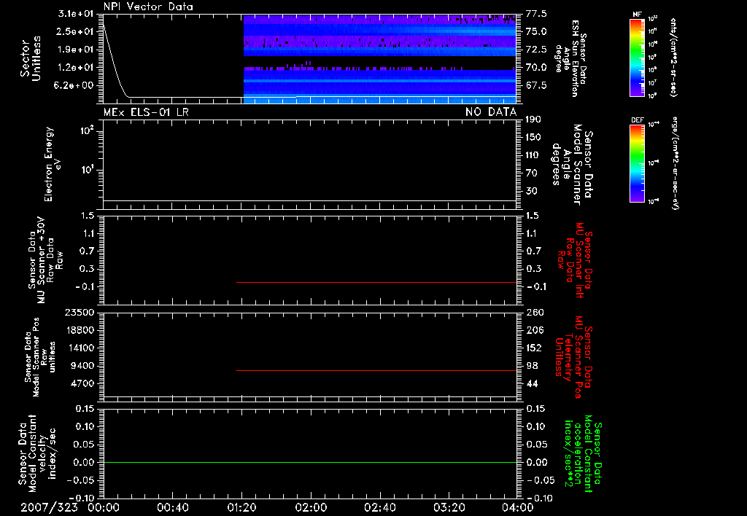
Task: Click the Model Scanner Pos Raw title
Action: [41, 357]
